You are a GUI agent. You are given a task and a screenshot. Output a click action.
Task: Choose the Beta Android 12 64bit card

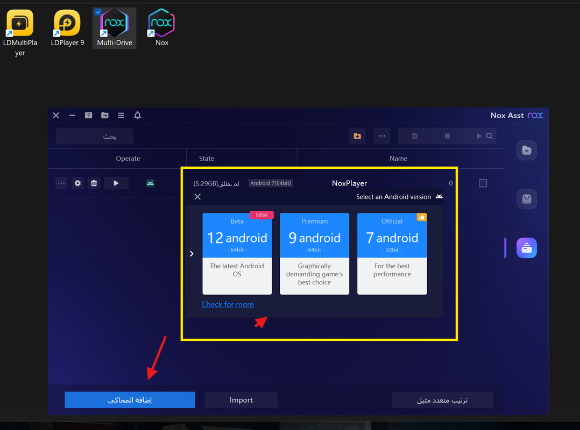[x=237, y=254]
